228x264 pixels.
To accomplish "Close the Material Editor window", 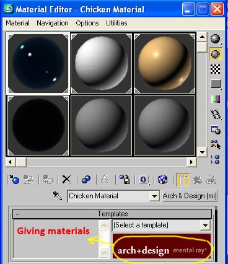I will click(x=217, y=9).
